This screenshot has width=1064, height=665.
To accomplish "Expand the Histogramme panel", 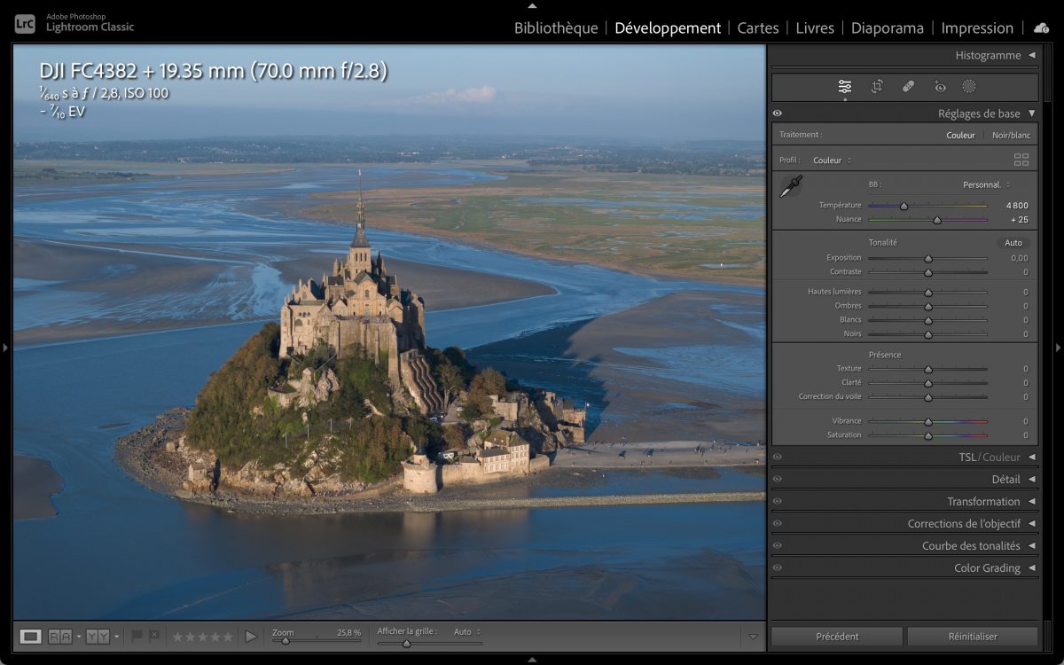I will [988, 55].
